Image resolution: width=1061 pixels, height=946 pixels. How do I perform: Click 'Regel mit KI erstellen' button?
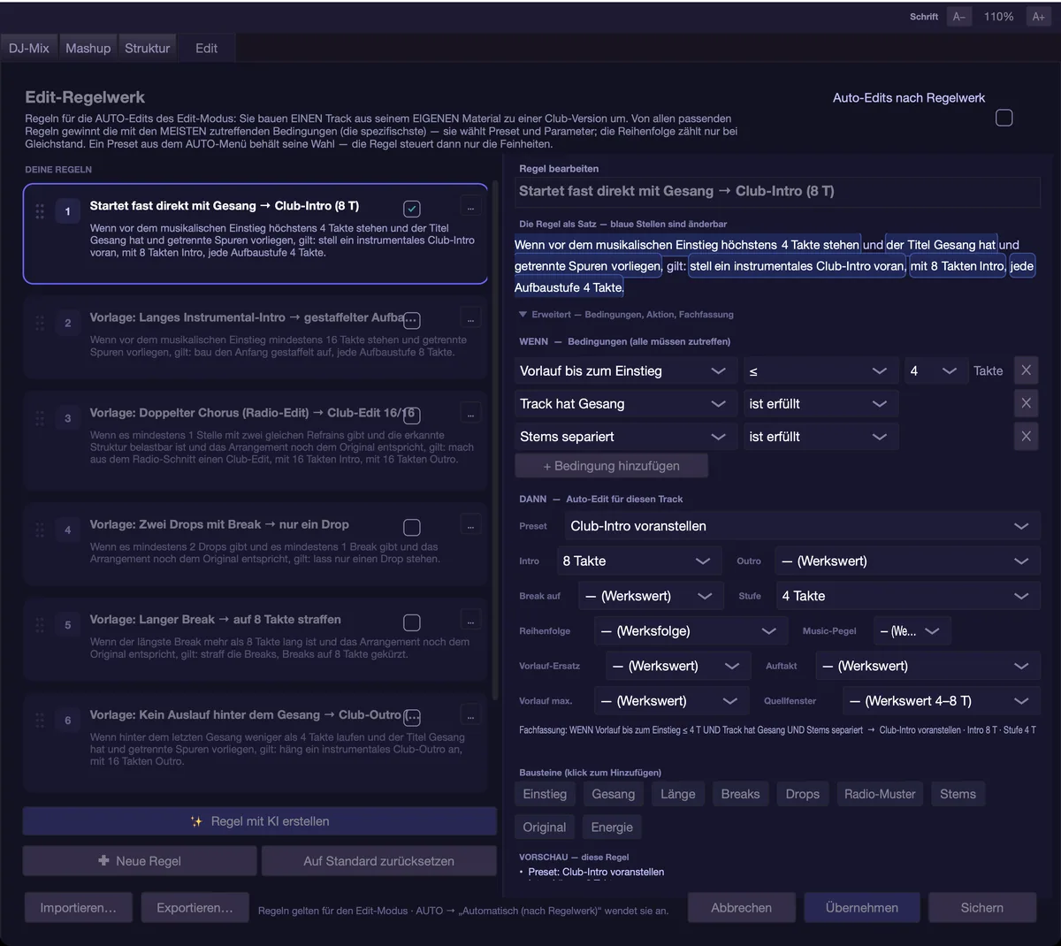click(260, 821)
